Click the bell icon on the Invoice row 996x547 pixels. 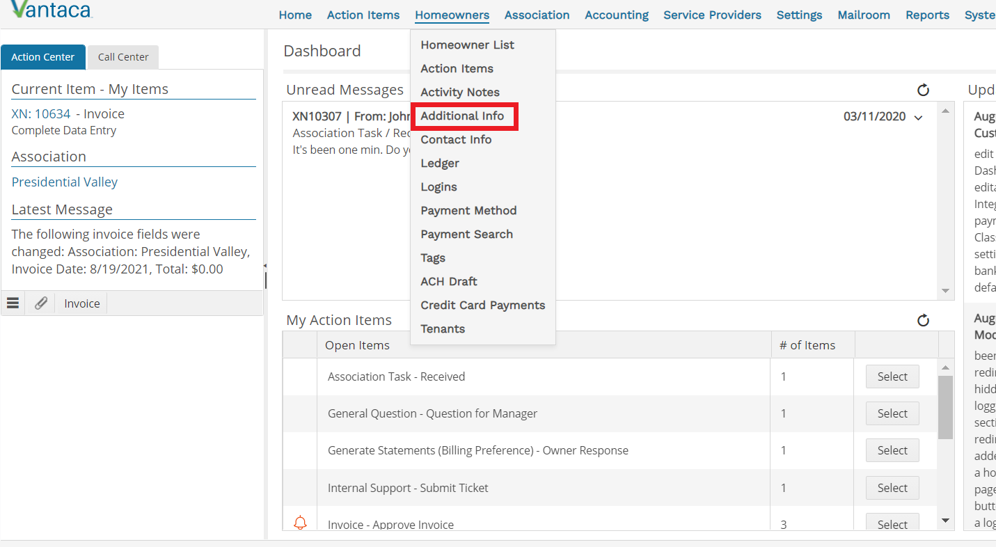tap(300, 523)
